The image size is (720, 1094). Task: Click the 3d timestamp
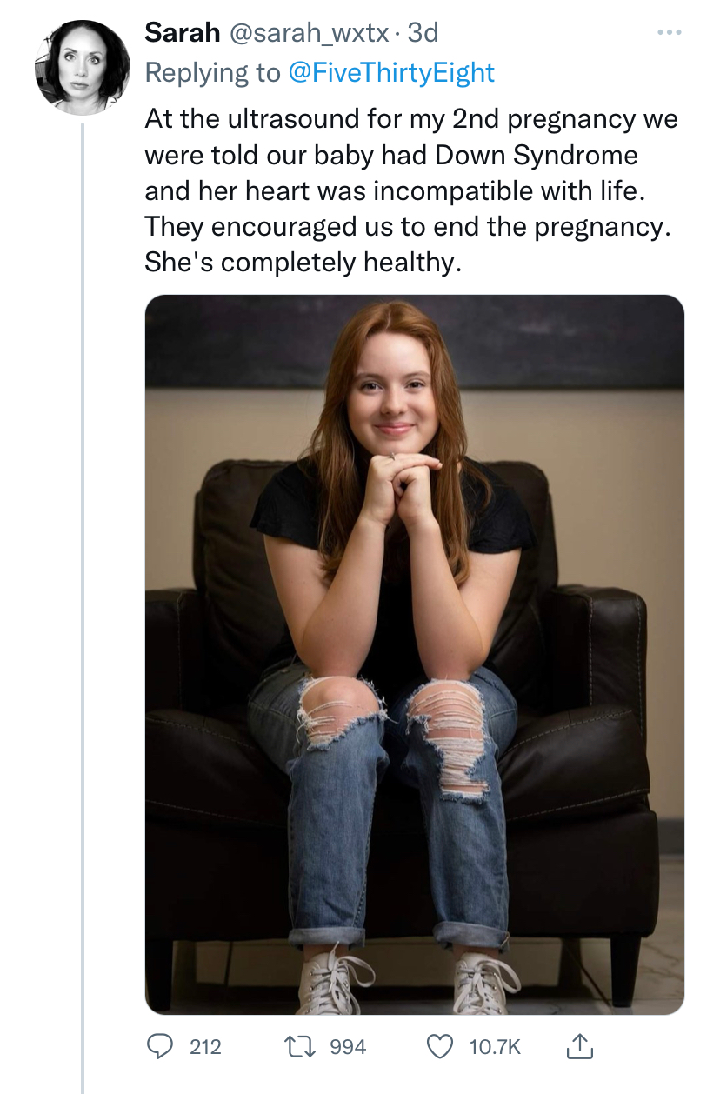point(423,33)
